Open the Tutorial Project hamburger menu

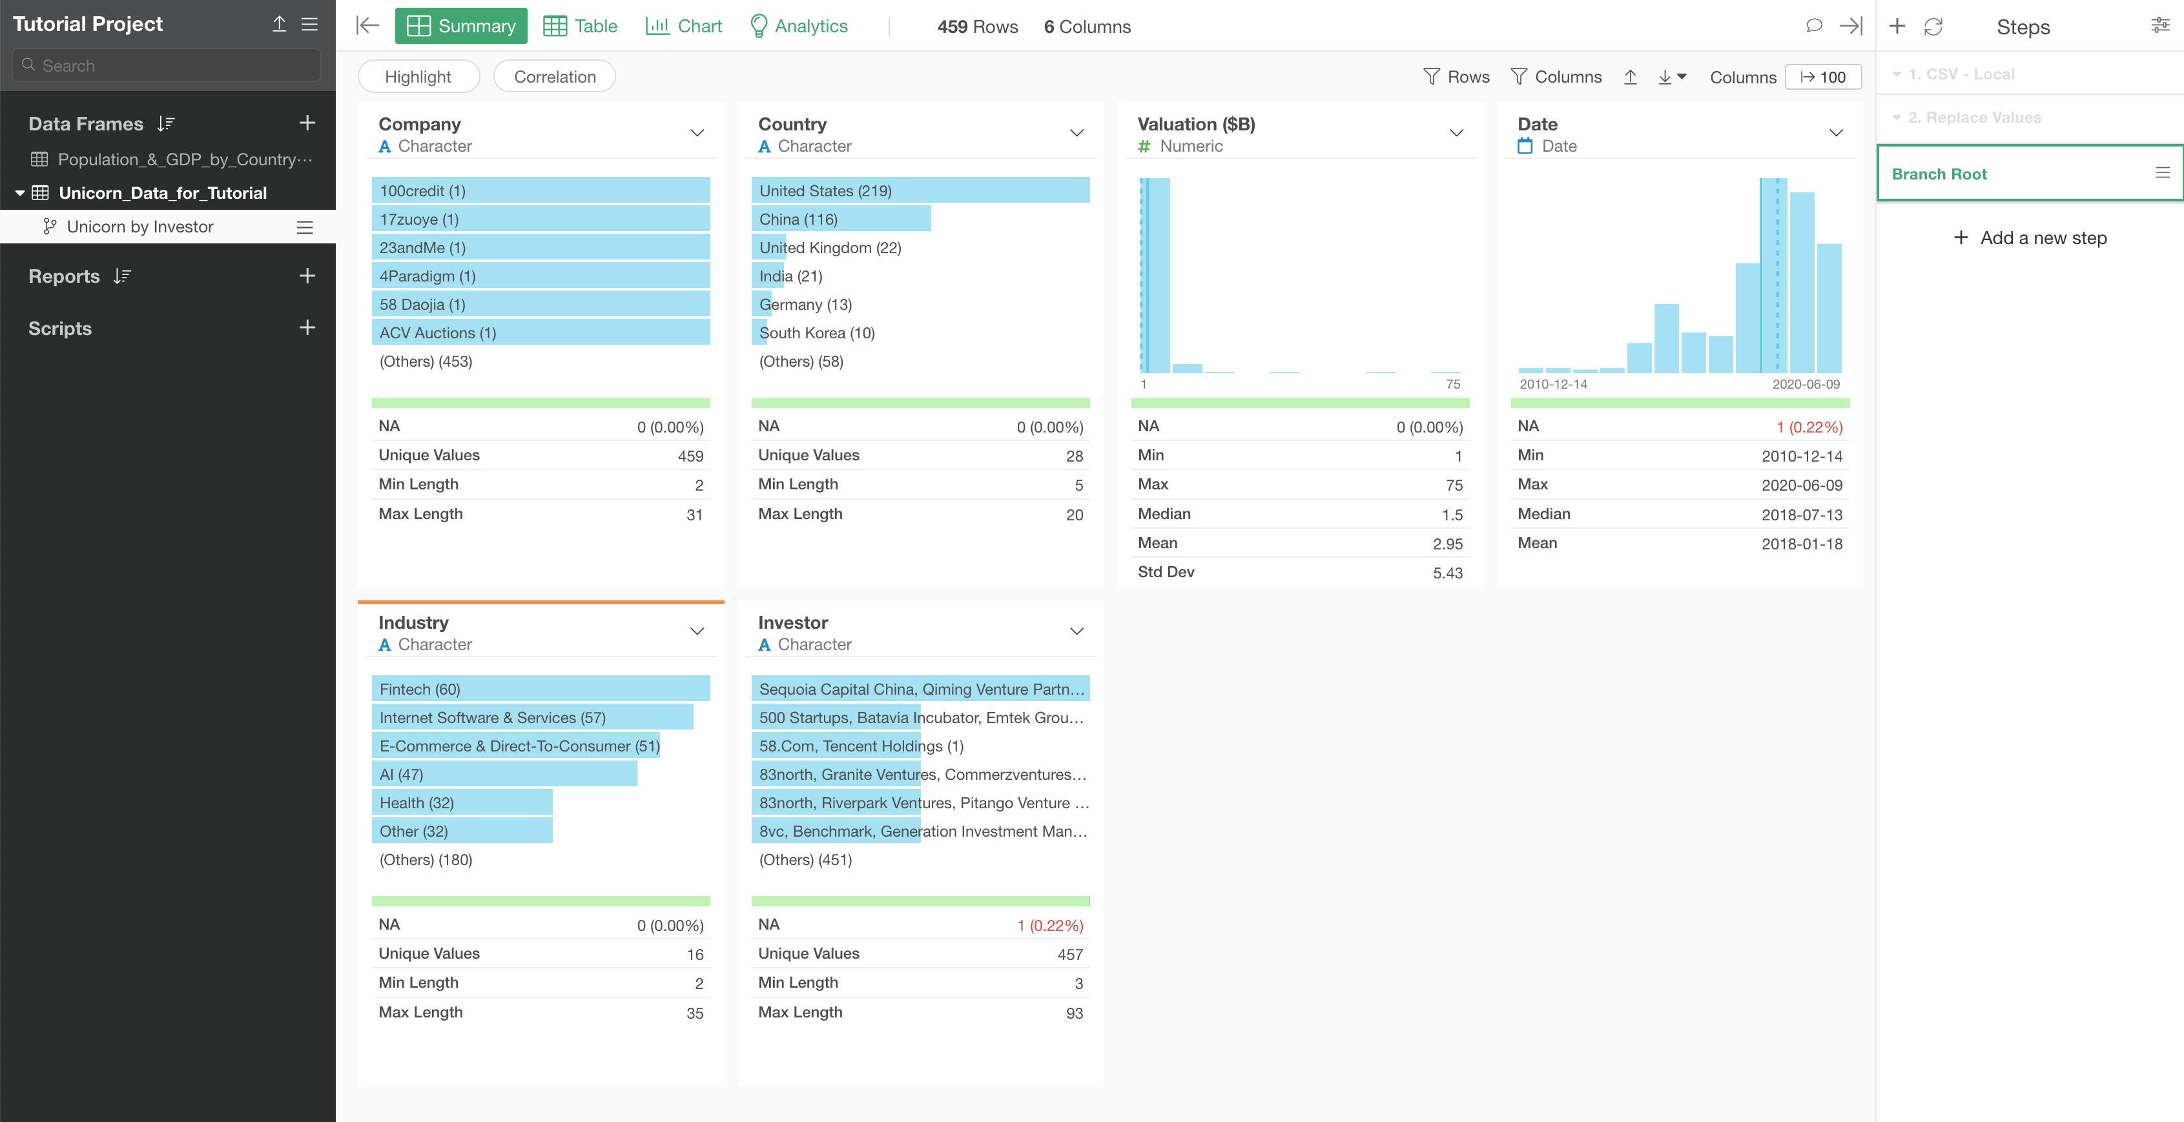[x=311, y=24]
